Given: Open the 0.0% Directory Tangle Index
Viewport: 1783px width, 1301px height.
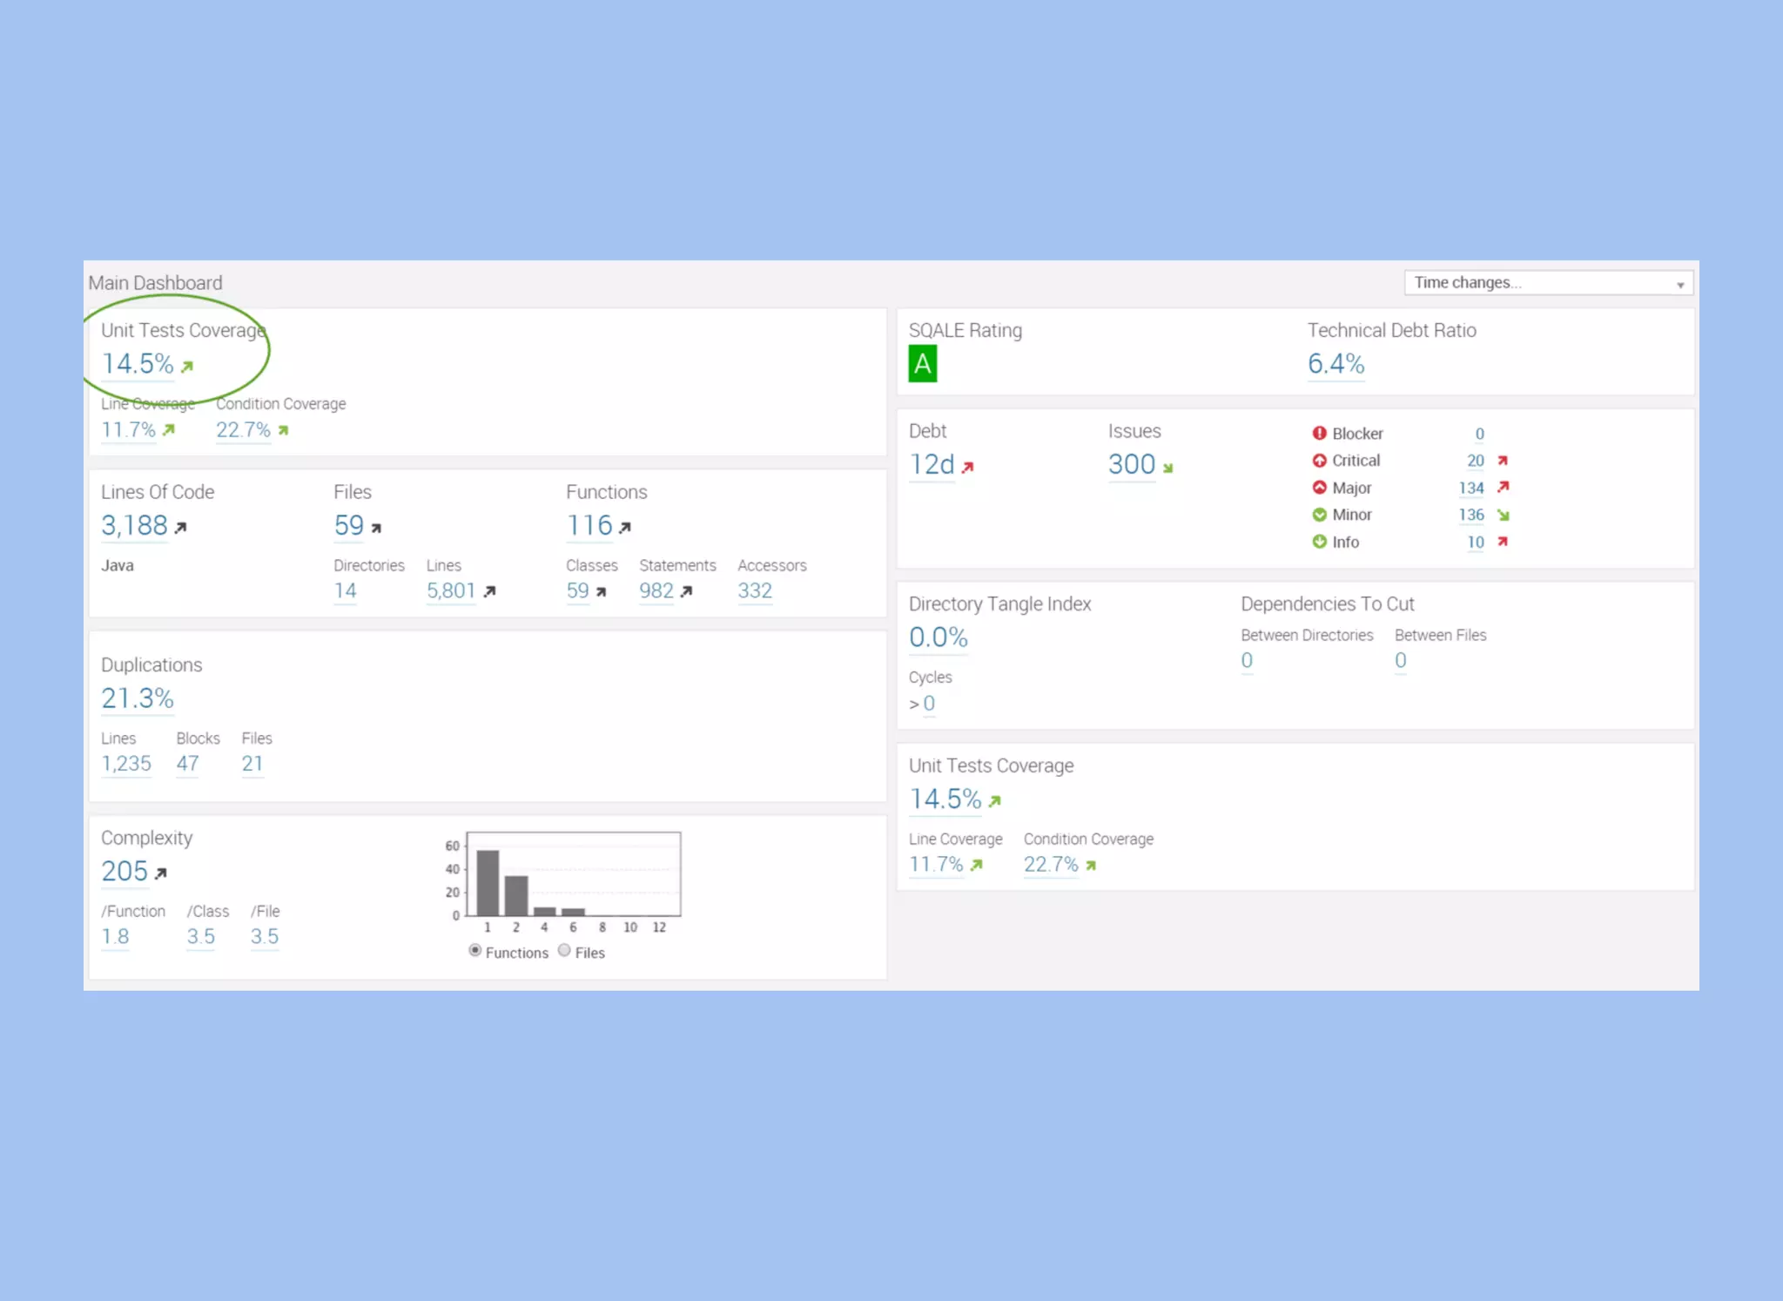Looking at the screenshot, I should pos(938,637).
